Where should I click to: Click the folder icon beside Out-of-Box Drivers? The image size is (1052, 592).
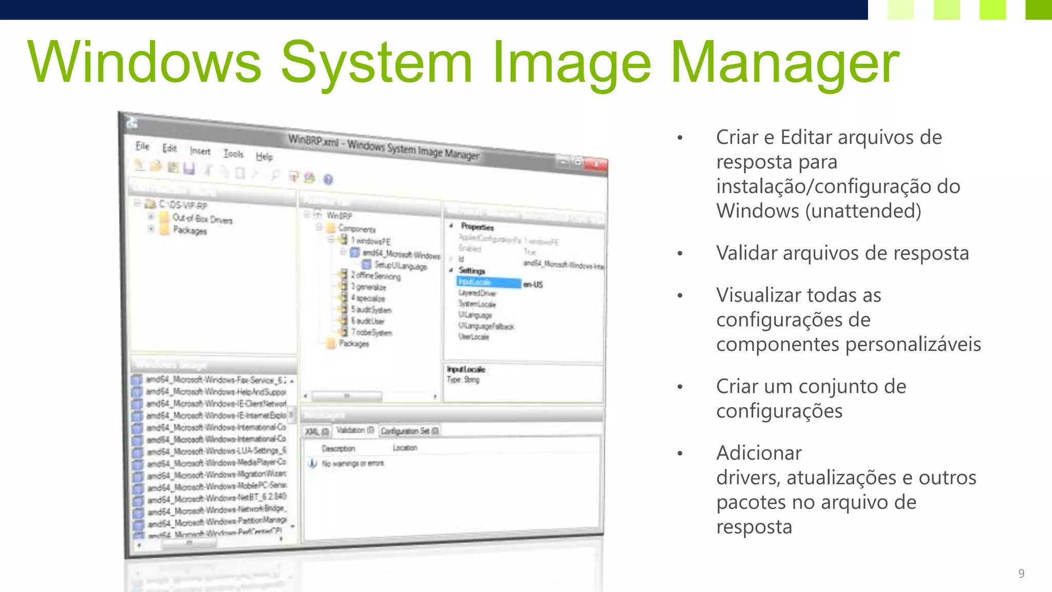[x=164, y=217]
